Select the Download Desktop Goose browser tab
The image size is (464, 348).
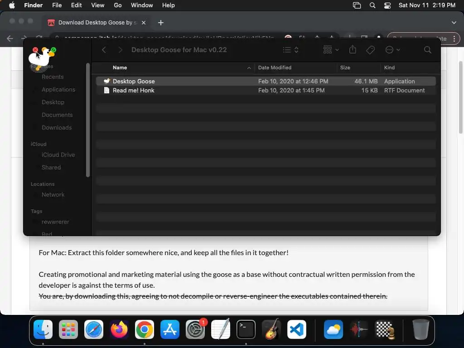[97, 23]
